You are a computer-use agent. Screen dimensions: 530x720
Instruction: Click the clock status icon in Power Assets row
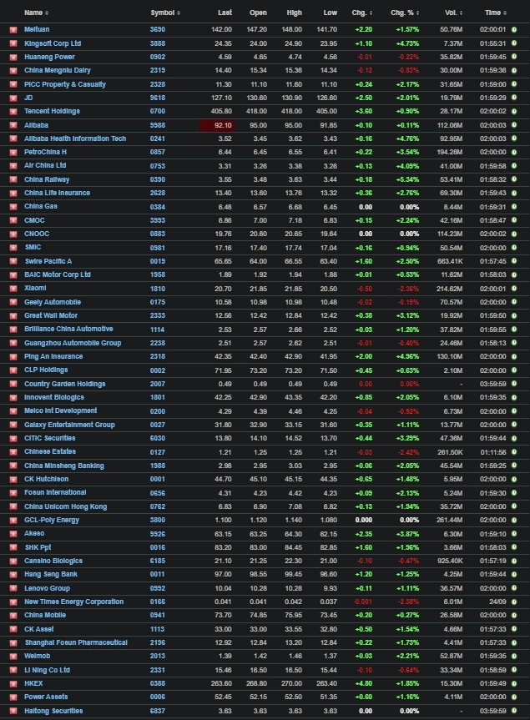(x=514, y=697)
